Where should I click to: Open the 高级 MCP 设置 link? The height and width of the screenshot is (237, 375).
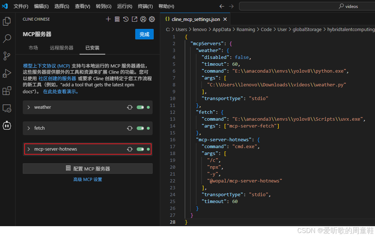88,180
